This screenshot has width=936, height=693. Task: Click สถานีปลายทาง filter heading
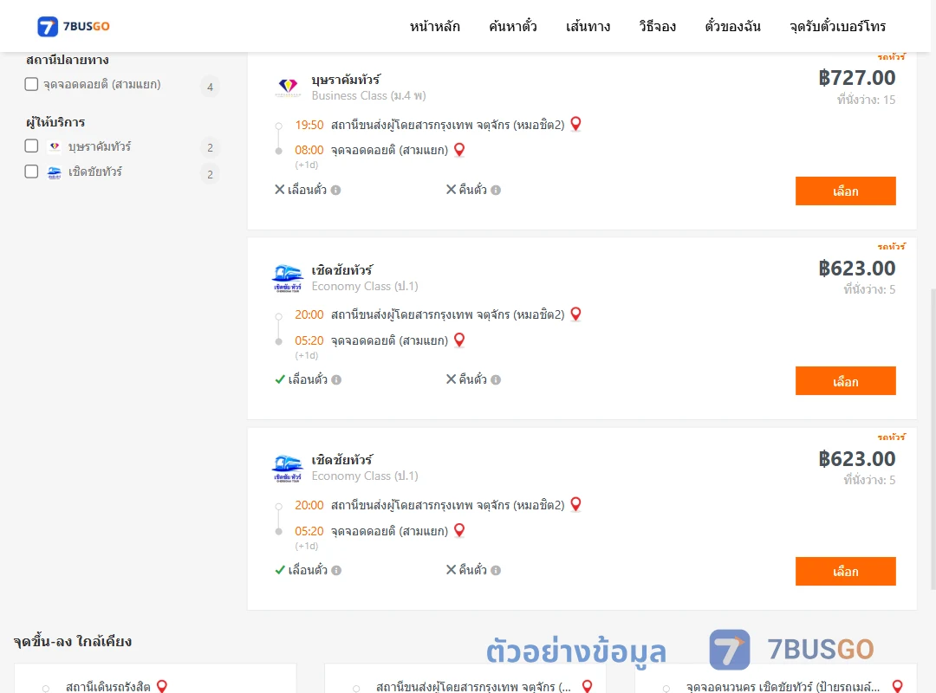pyautogui.click(x=68, y=60)
